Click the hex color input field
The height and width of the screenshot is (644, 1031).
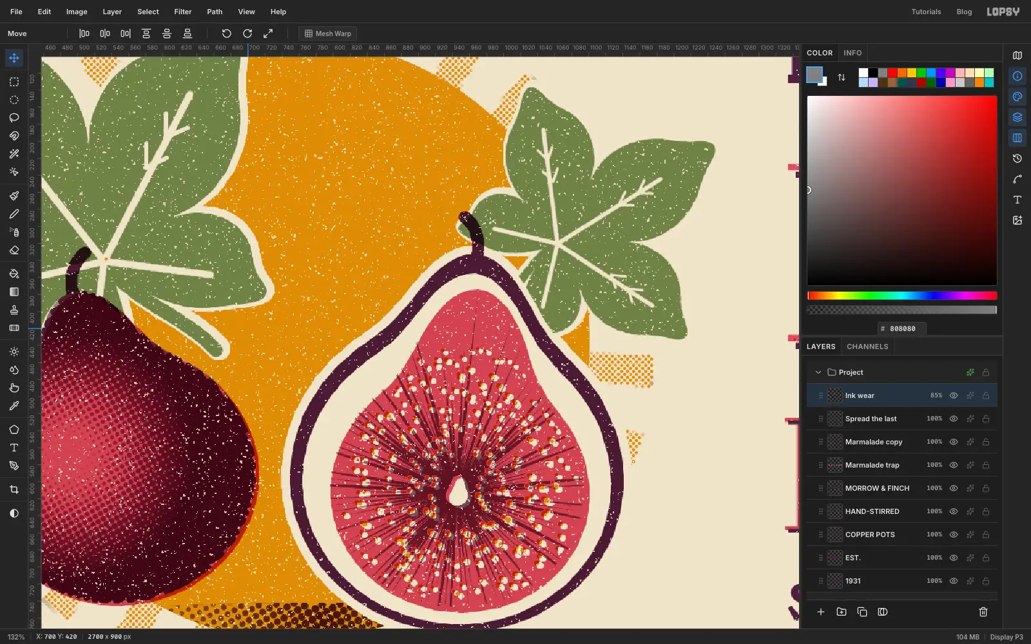coord(902,328)
